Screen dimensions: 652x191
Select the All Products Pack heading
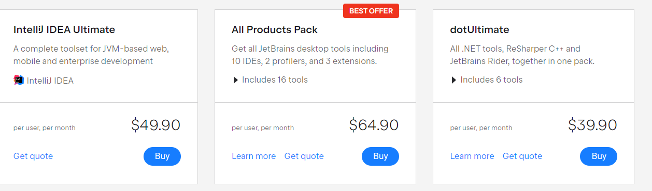coord(275,29)
